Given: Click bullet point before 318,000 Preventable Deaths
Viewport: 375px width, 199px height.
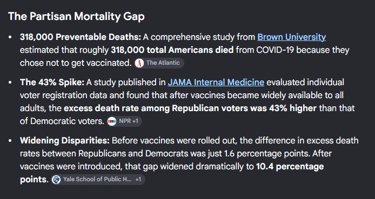Looking at the screenshot, I should tap(10, 37).
